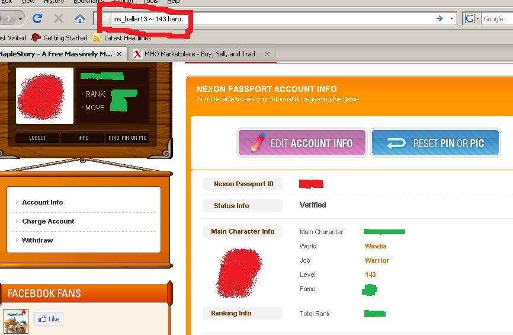Click the address bar text field

271,19
